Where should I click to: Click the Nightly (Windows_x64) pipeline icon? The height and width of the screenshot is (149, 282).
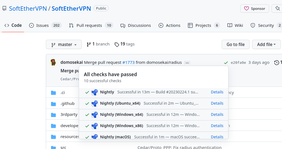tap(95, 115)
